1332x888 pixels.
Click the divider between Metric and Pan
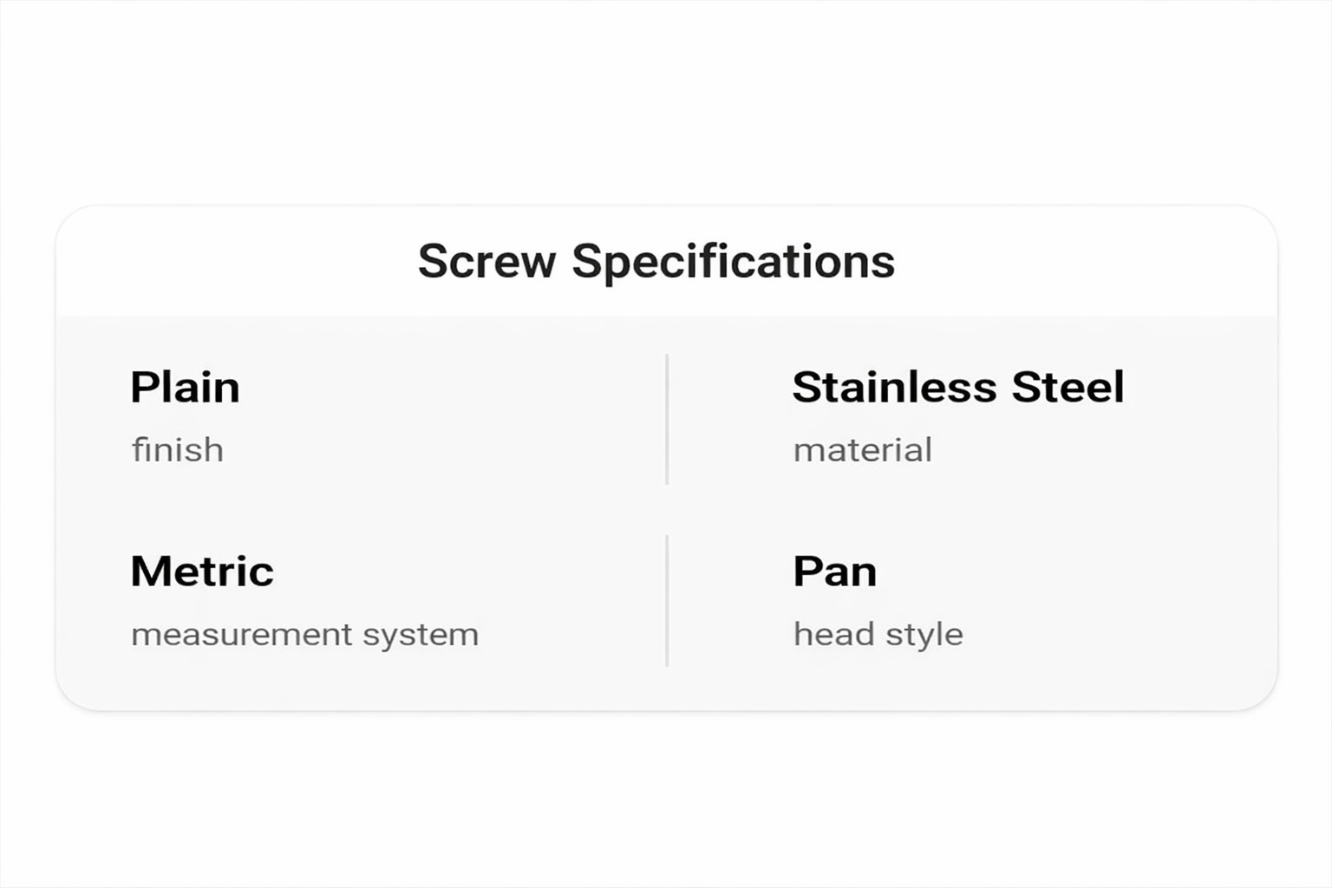click(667, 601)
